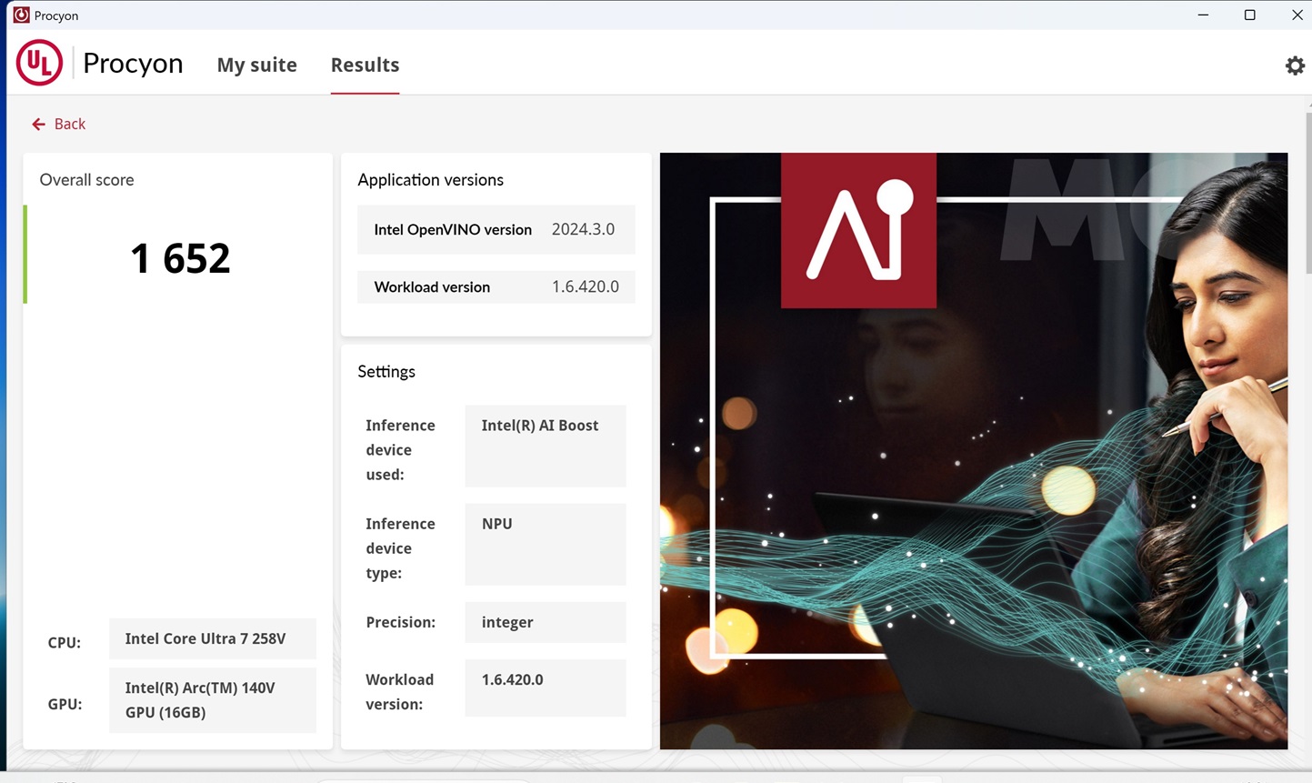Screen dimensions: 1312x783
Task: Click the overall score value 1 652
Action: coord(180,258)
